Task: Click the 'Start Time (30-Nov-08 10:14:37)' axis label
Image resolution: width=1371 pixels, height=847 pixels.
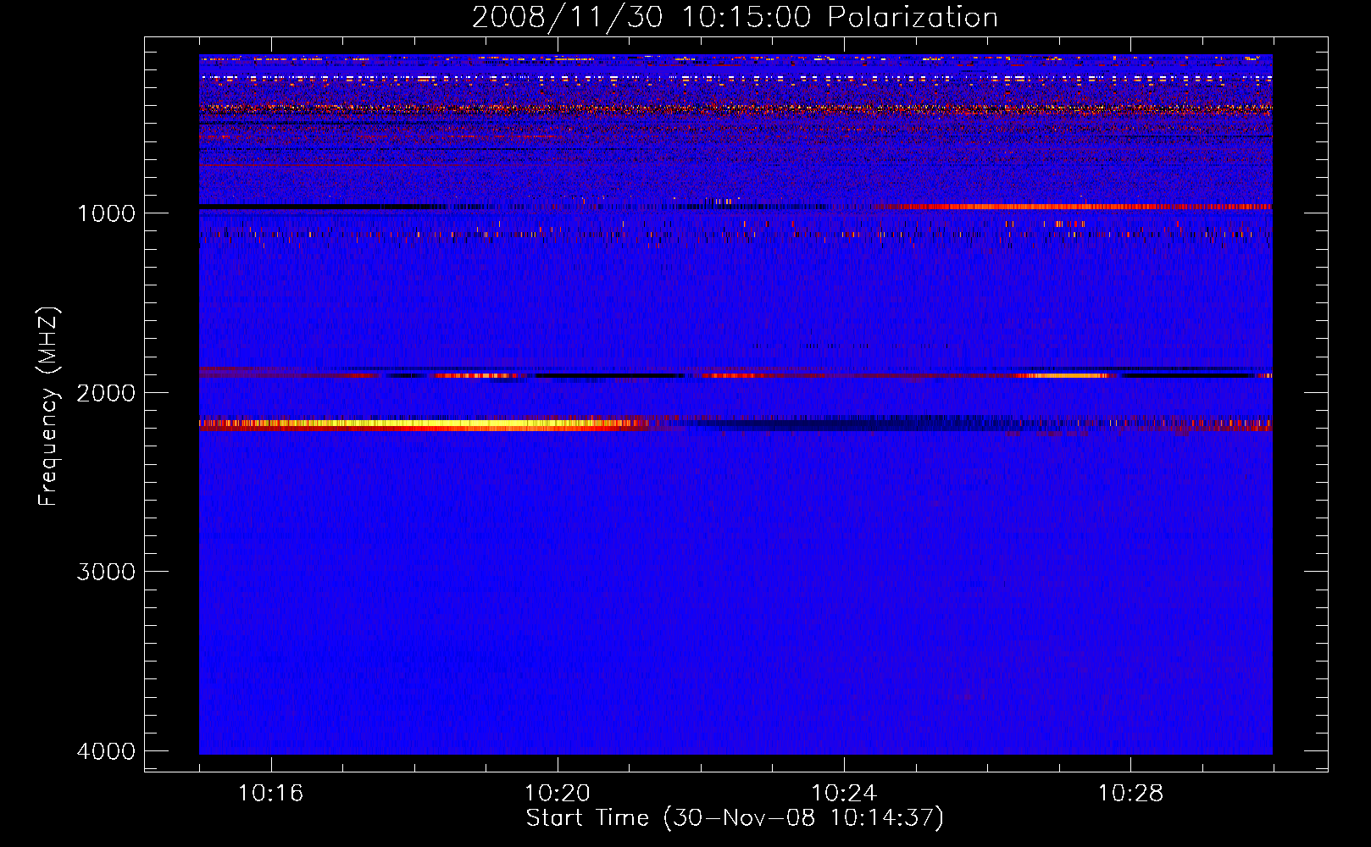Action: (735, 818)
